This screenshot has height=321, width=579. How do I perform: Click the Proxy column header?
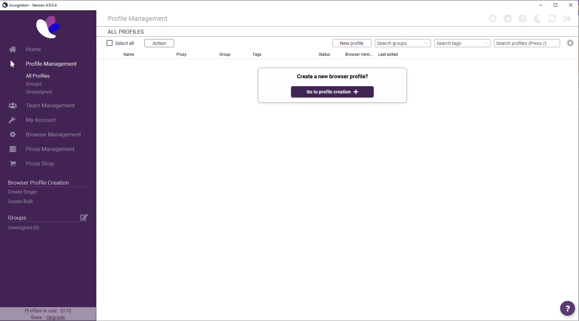pyautogui.click(x=181, y=54)
